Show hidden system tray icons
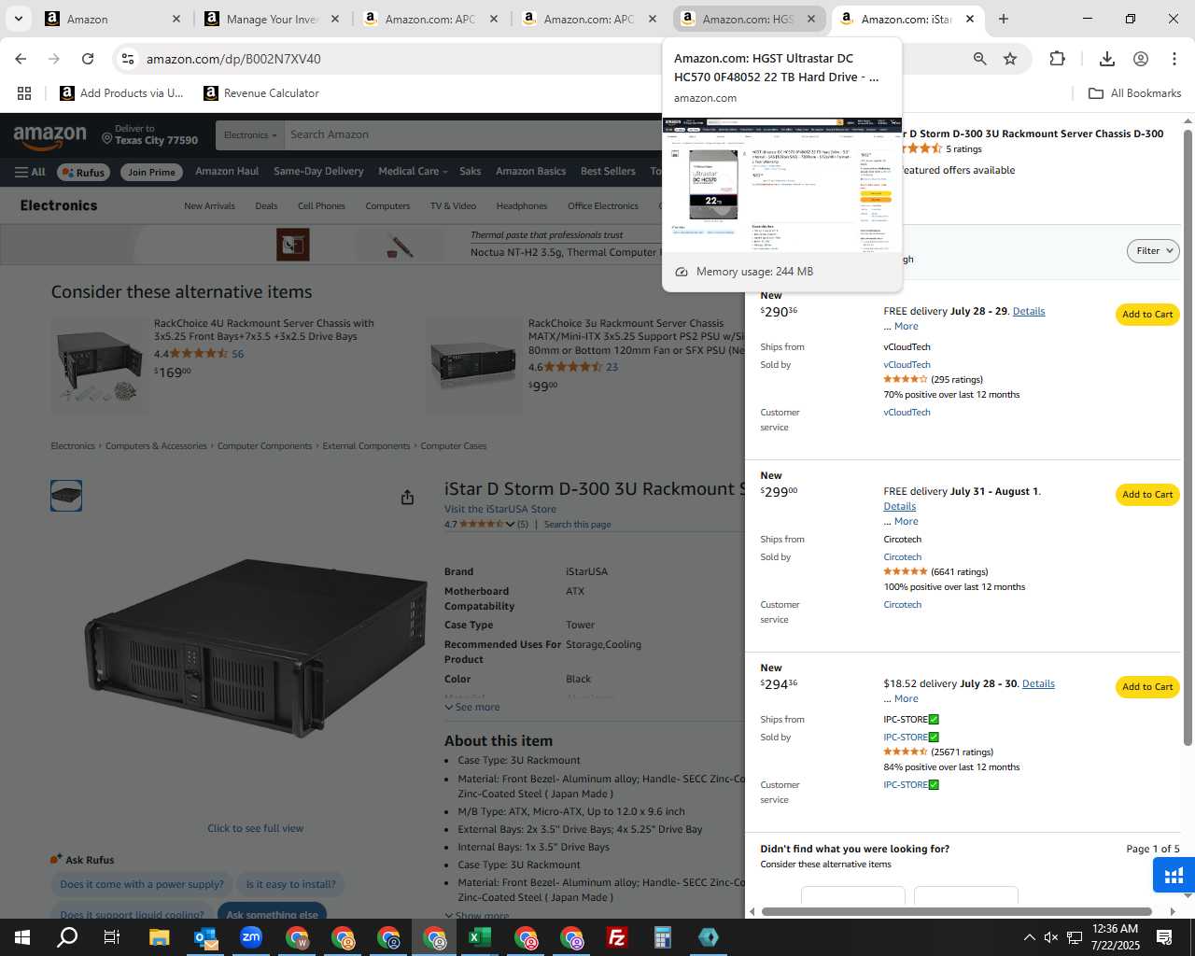This screenshot has height=956, width=1195. pyautogui.click(x=1029, y=937)
